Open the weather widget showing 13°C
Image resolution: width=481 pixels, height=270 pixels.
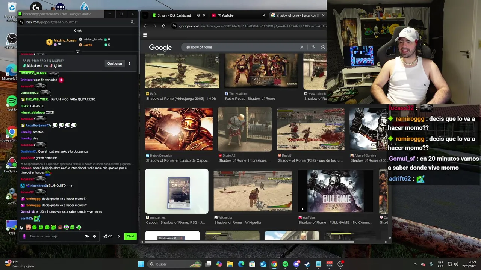pos(20,264)
